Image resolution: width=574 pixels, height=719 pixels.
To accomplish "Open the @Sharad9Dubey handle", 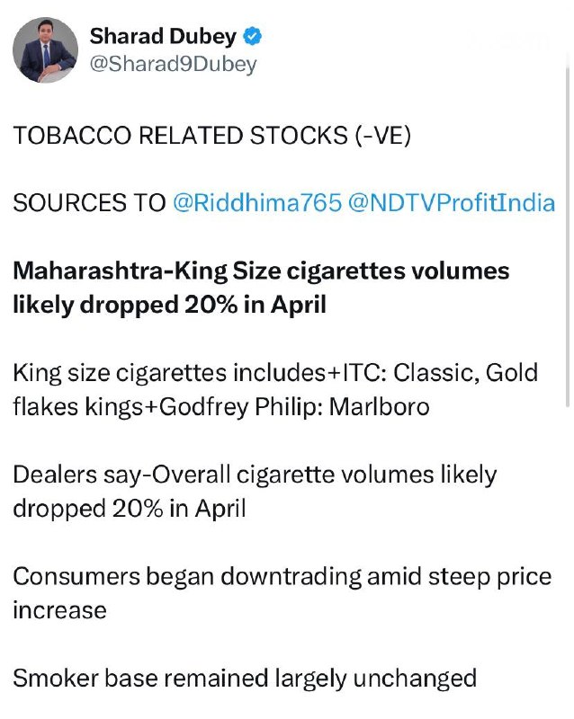I will (173, 64).
